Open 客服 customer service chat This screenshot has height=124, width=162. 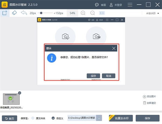[100, 5]
